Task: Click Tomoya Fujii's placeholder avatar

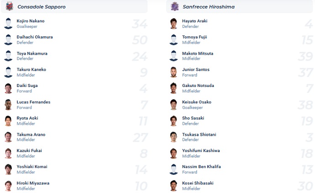Action: (x=173, y=40)
